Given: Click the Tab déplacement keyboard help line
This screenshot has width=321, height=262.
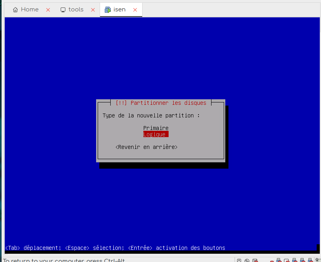Looking at the screenshot, I should click(115, 248).
